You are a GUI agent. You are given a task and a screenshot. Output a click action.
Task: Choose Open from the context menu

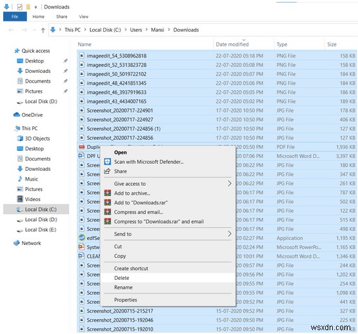click(x=168, y=152)
